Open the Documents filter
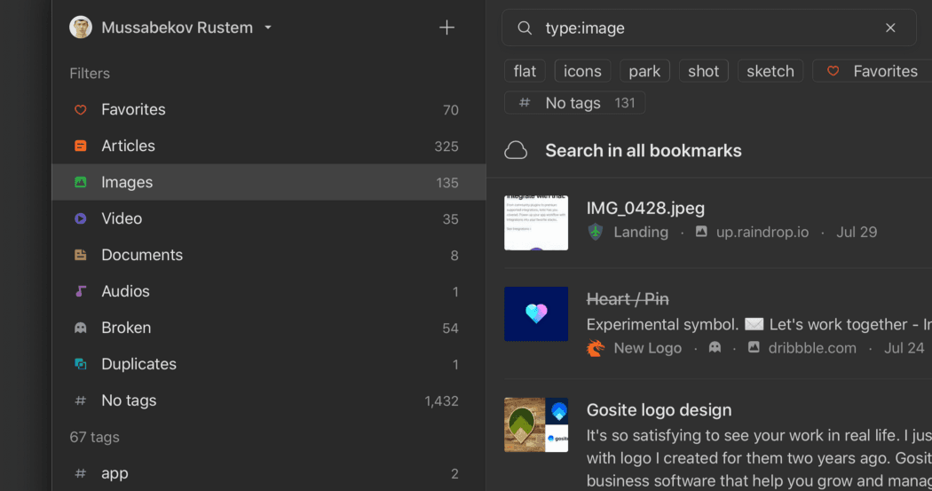 pos(142,255)
